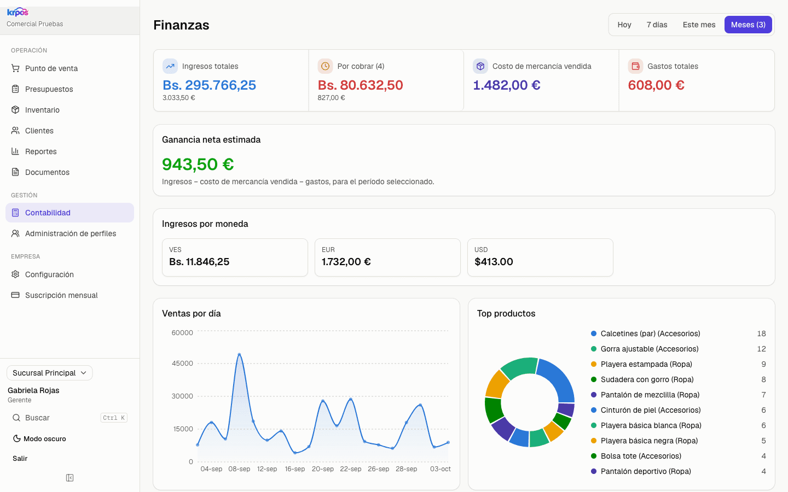Click the VES income card
788x492 pixels.
point(235,257)
